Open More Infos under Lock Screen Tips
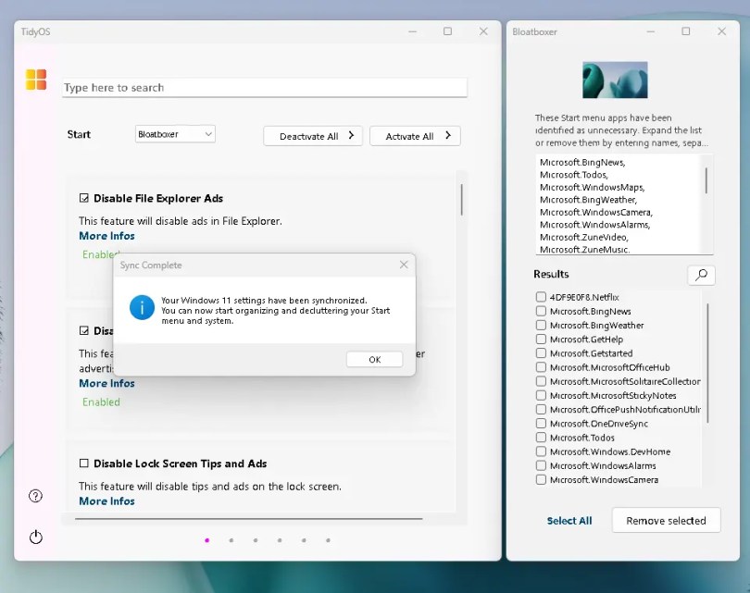The height and width of the screenshot is (593, 750). 106,501
